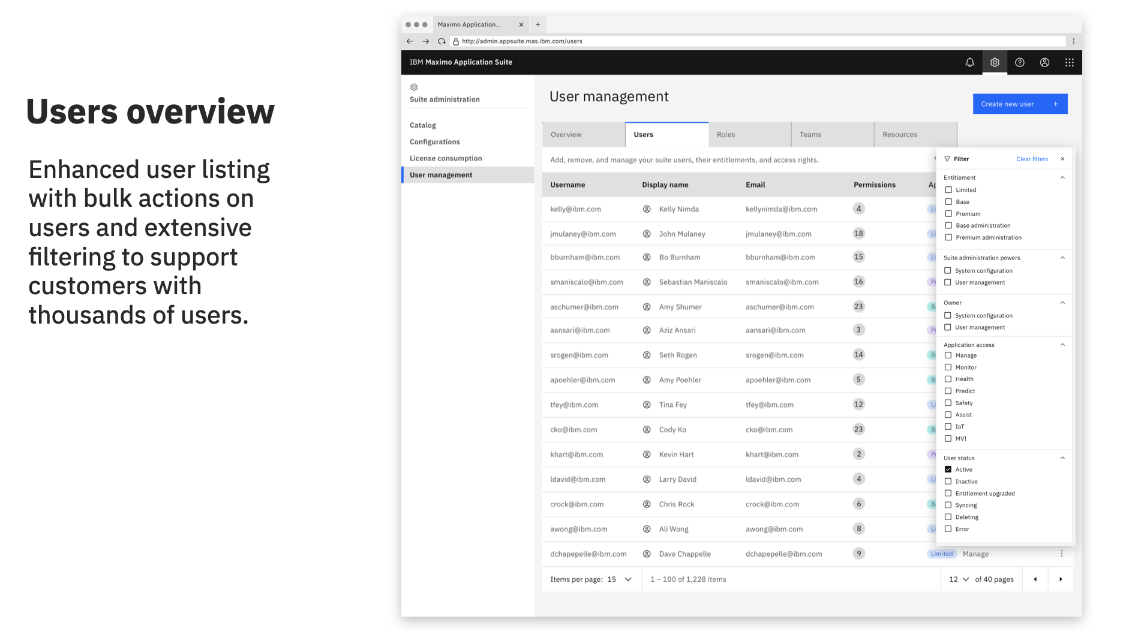Check the Limited entitlement filter
Image resolution: width=1147 pixels, height=640 pixels.
point(948,190)
